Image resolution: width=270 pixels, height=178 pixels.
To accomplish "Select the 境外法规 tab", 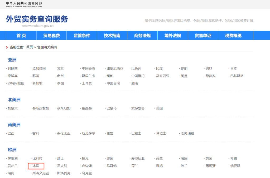I will [x=173, y=35].
